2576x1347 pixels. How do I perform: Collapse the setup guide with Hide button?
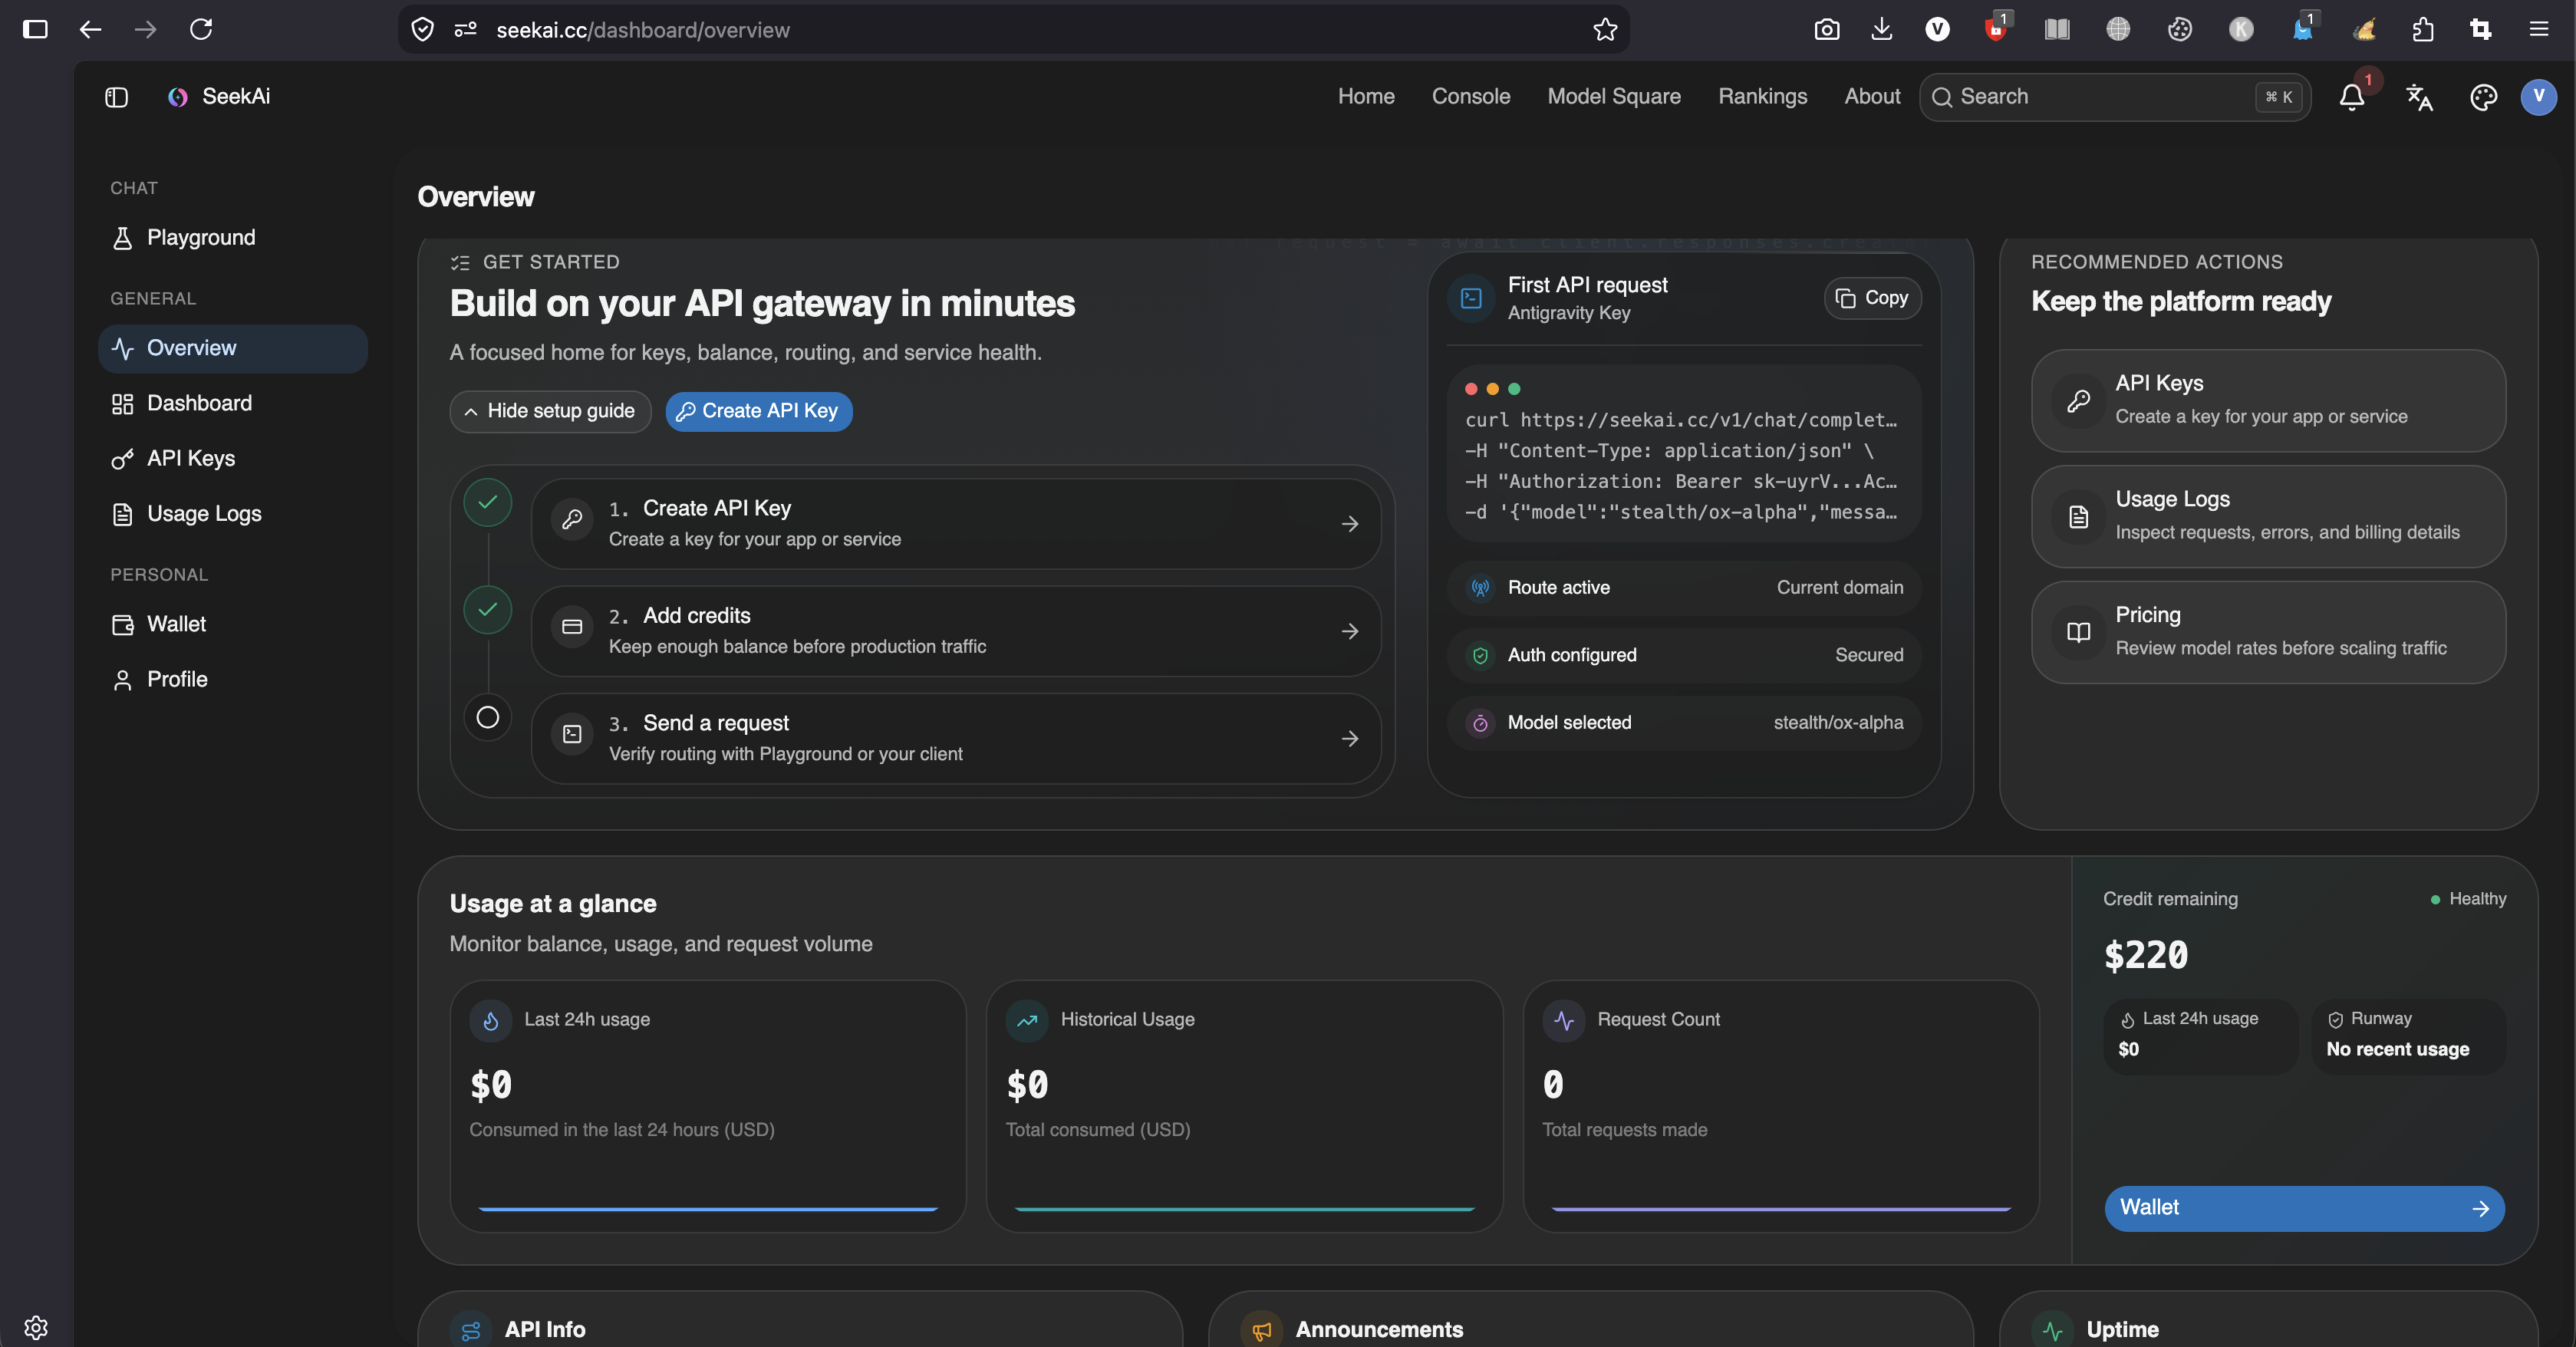[x=550, y=411]
